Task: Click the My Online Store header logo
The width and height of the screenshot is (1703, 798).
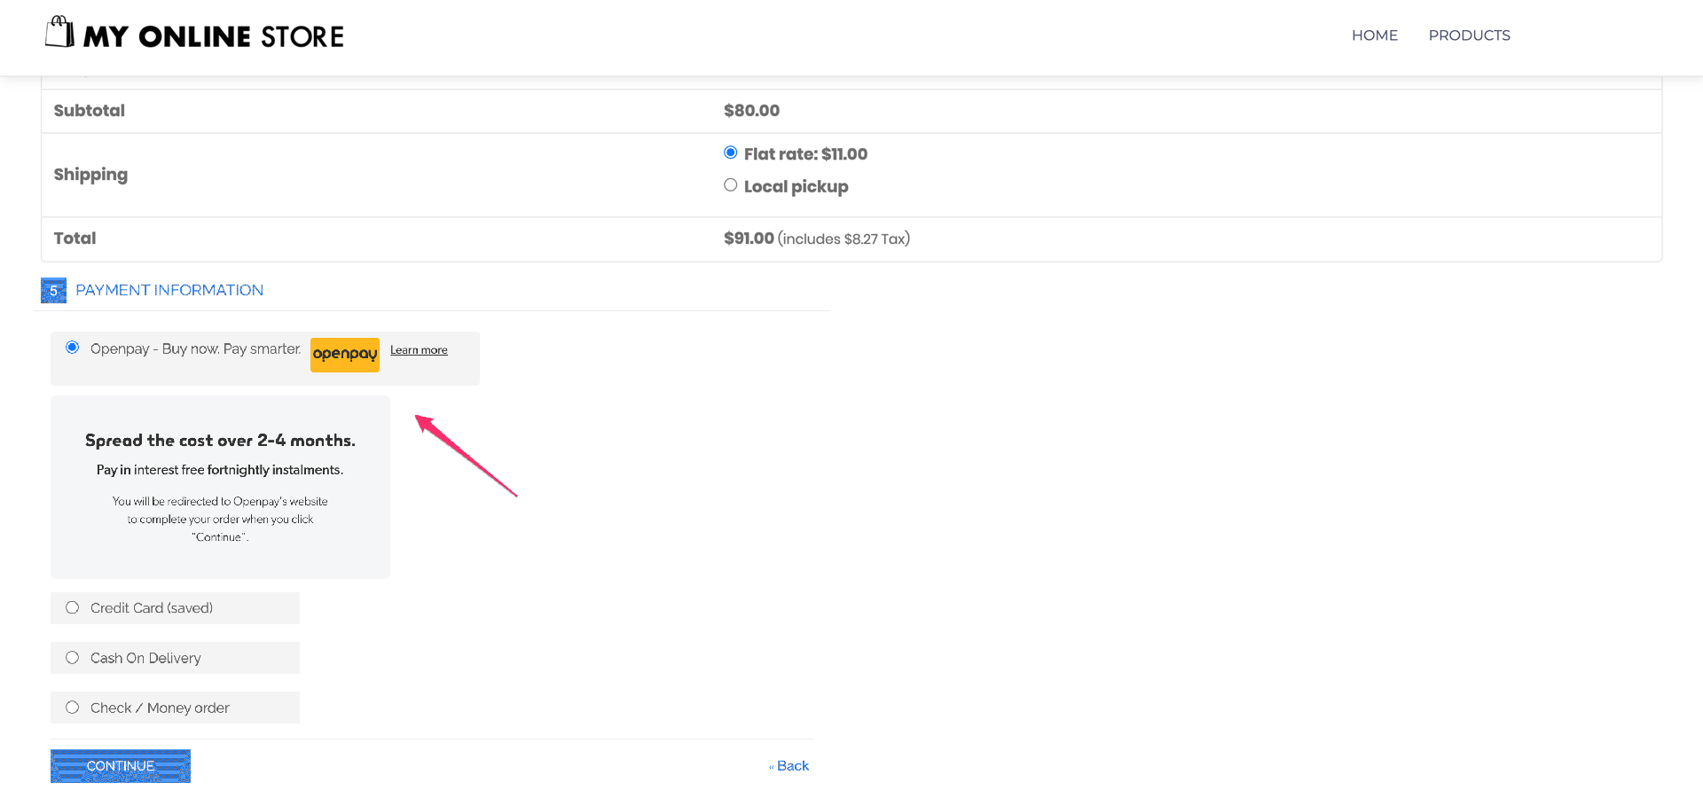Action: [192, 35]
